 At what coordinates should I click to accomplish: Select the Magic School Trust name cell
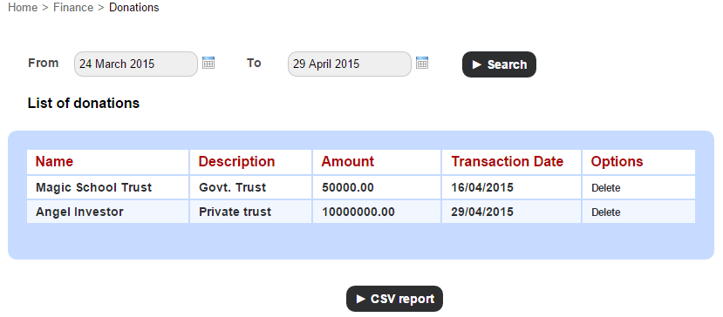[x=108, y=187]
